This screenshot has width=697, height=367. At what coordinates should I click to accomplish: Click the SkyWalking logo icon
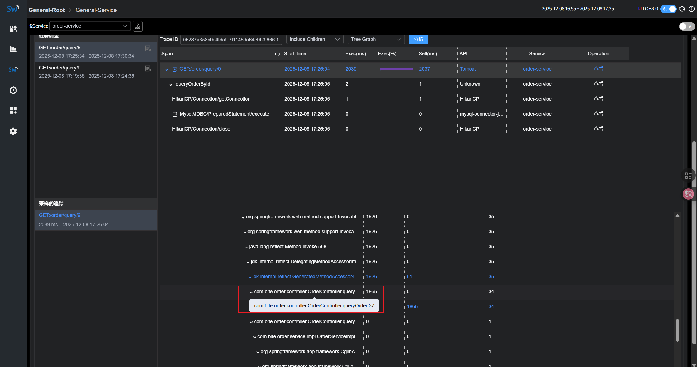pyautogui.click(x=13, y=9)
